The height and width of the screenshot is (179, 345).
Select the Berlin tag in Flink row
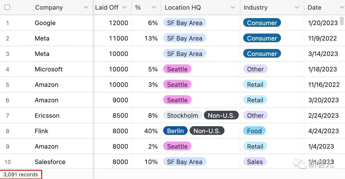point(175,131)
